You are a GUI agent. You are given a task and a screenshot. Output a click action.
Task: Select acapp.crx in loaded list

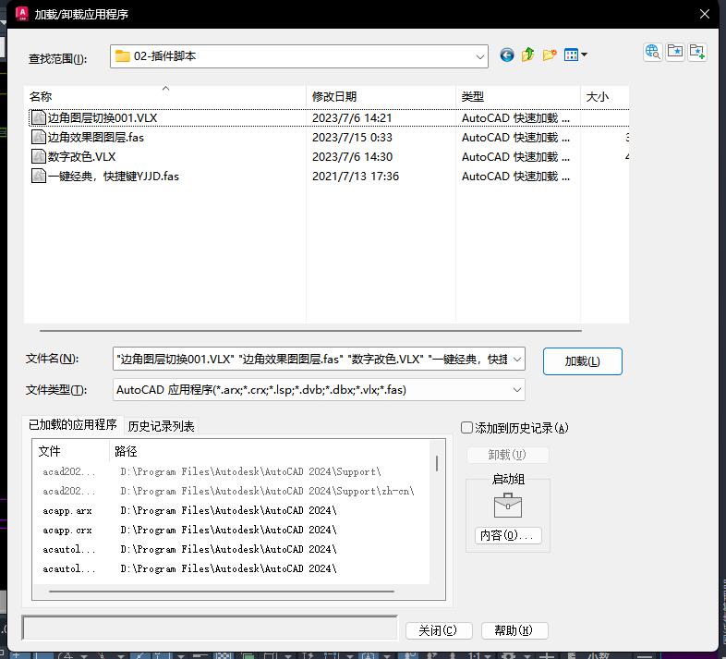click(67, 531)
